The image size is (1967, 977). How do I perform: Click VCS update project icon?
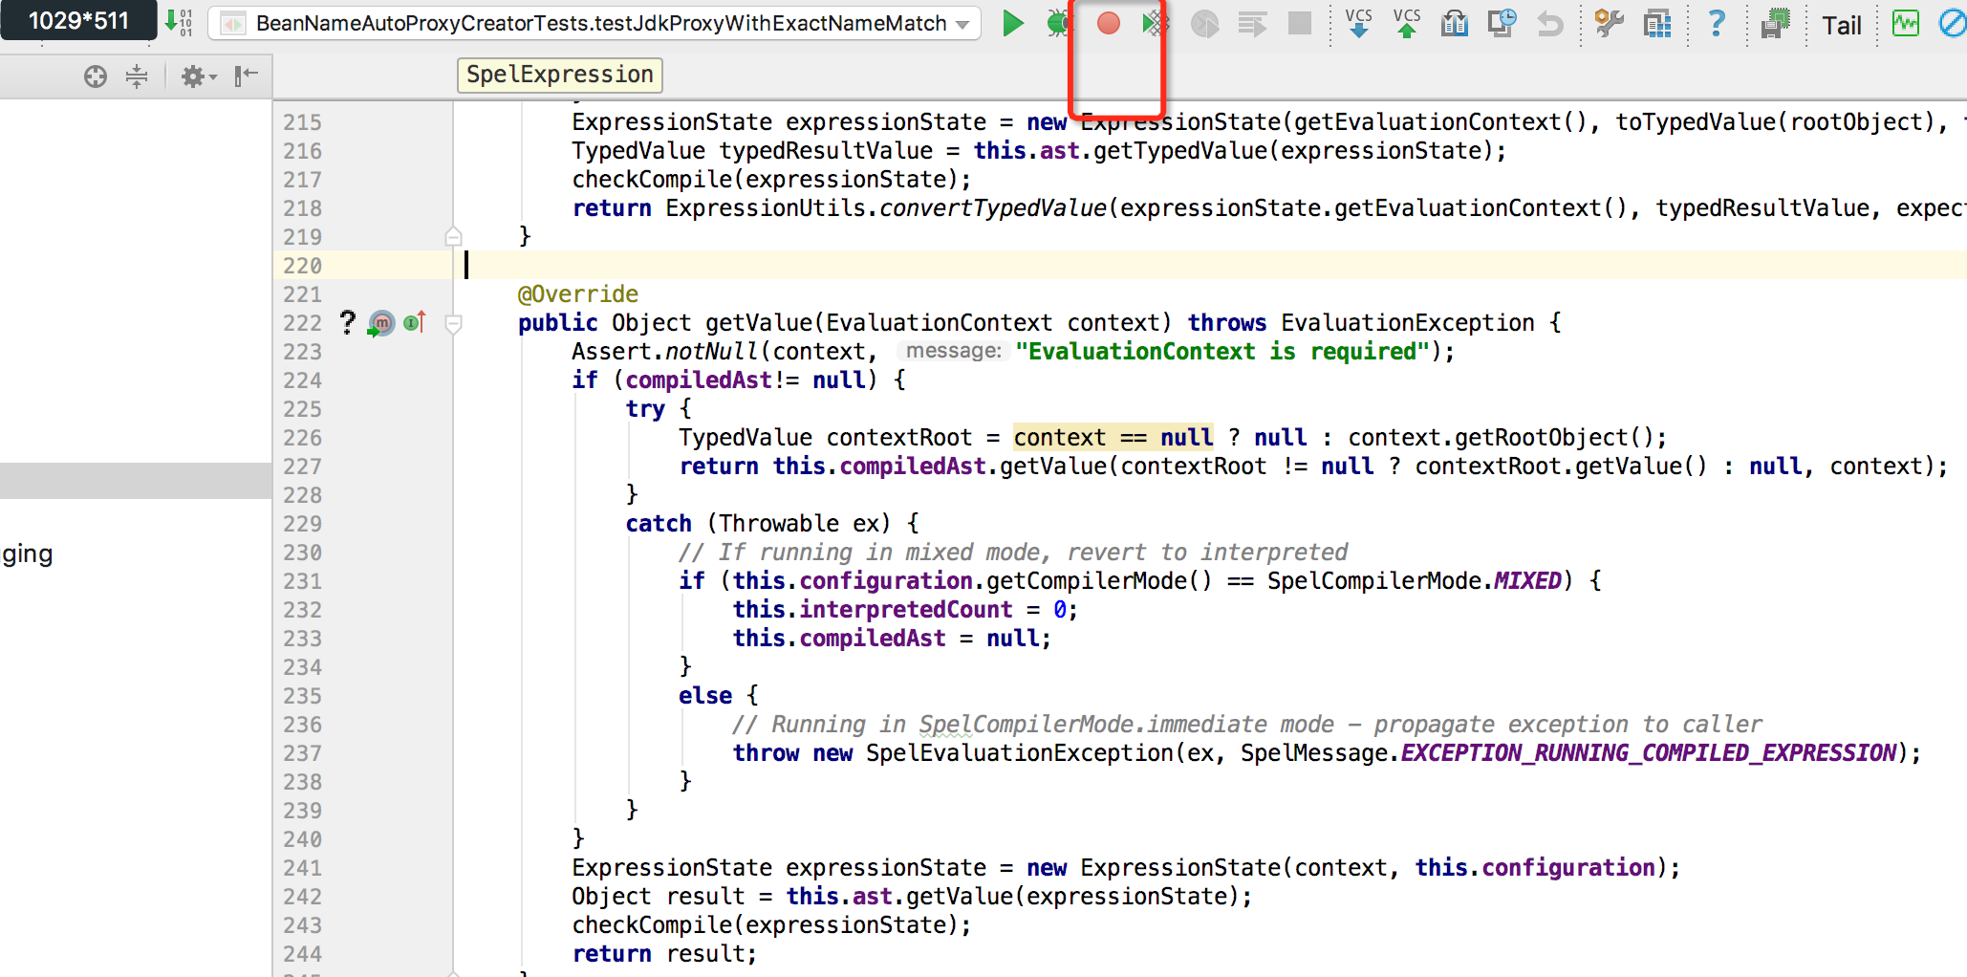coord(1358,23)
